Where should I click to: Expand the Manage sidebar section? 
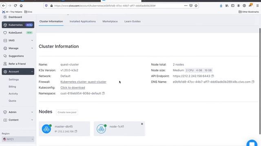[x=18, y=48]
